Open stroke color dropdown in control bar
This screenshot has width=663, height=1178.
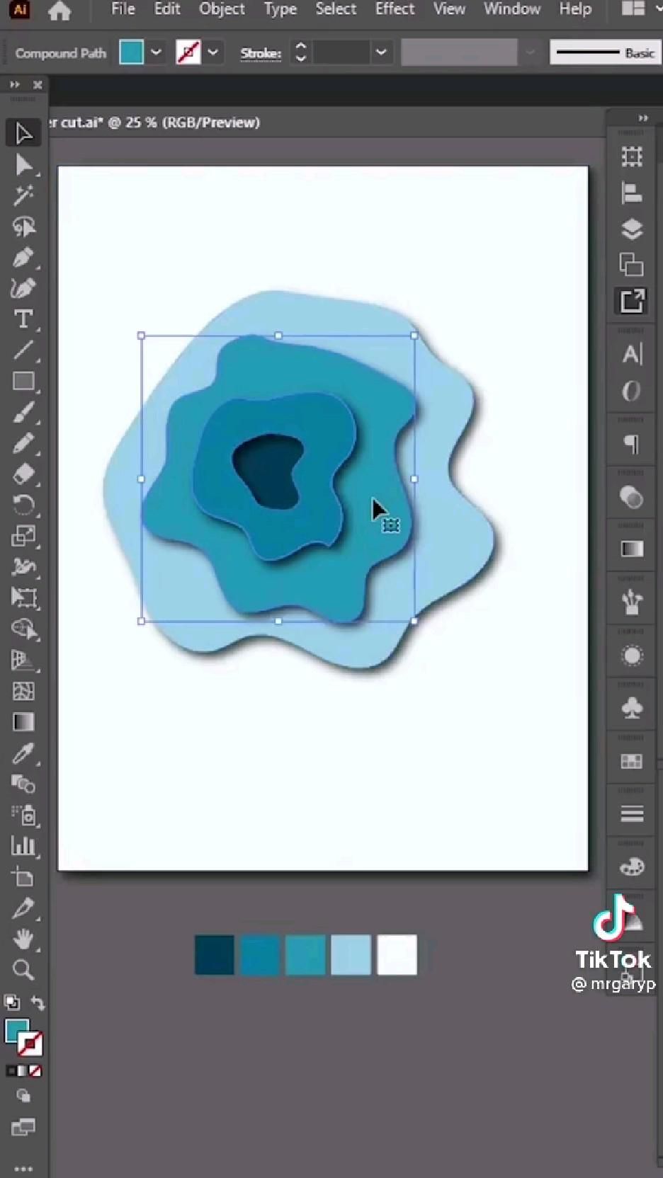[212, 52]
